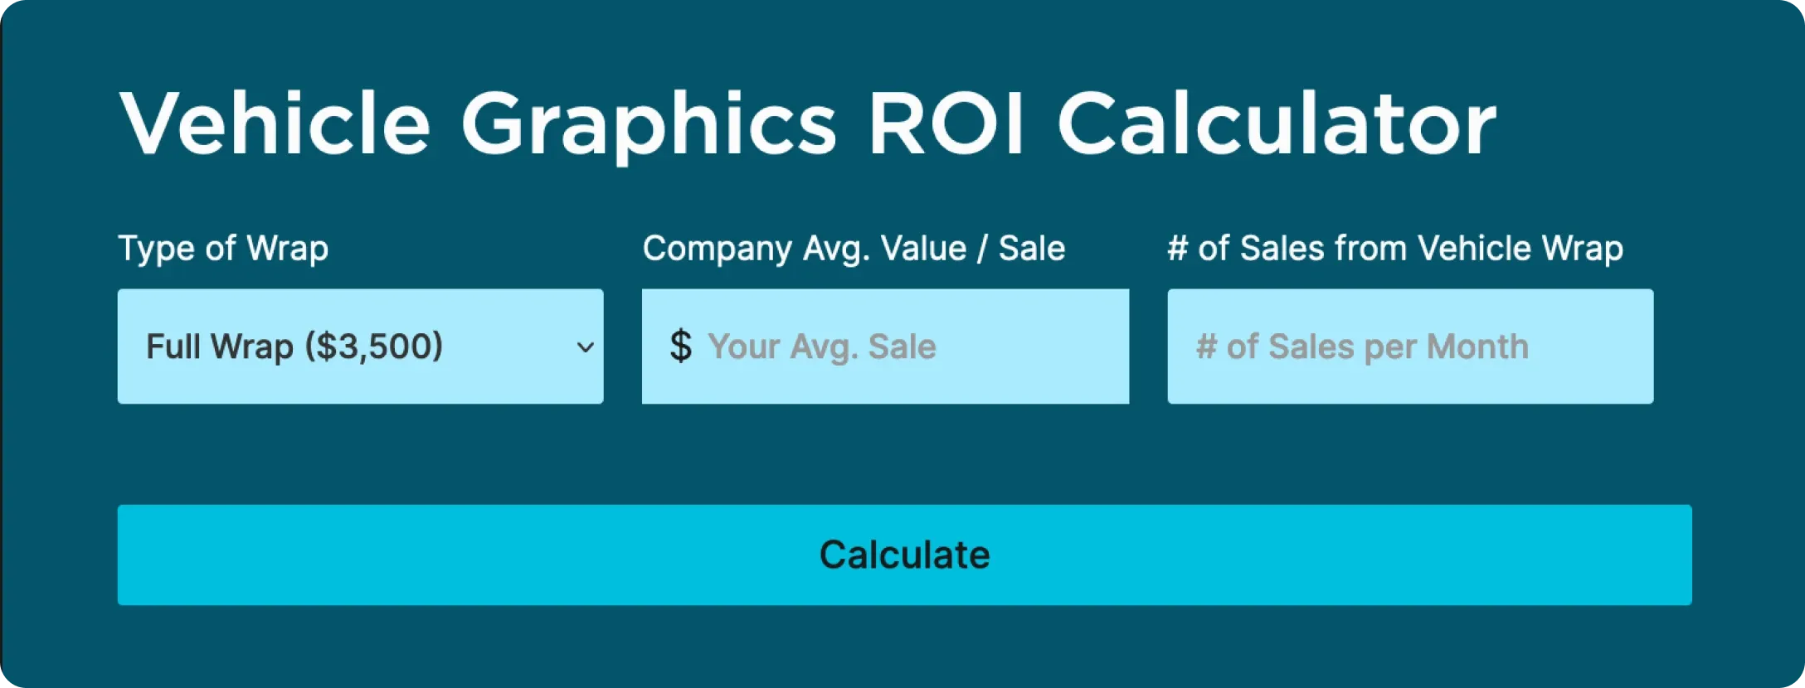Screen dimensions: 1805x688
Task: Click the dropdown chevron next to Full Wrap
Action: (x=585, y=346)
